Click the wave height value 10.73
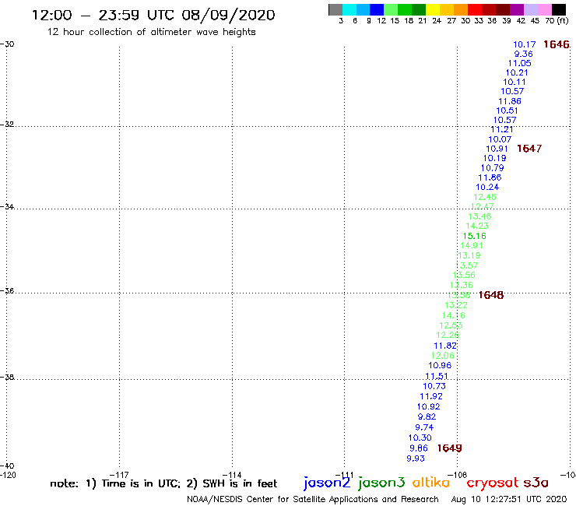This screenshot has width=576, height=506. tap(434, 386)
